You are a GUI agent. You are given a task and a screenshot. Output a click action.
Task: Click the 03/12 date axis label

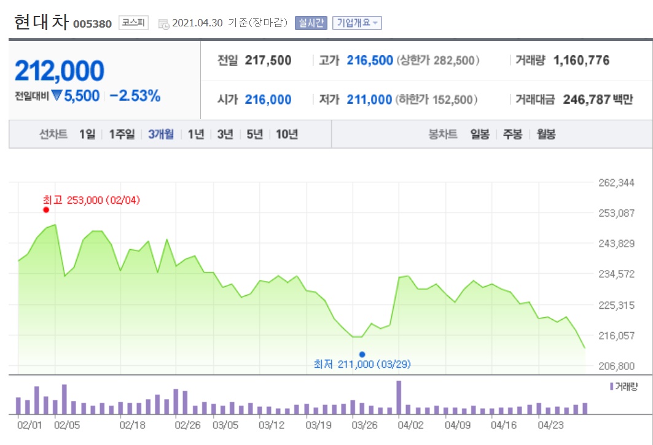point(272,425)
